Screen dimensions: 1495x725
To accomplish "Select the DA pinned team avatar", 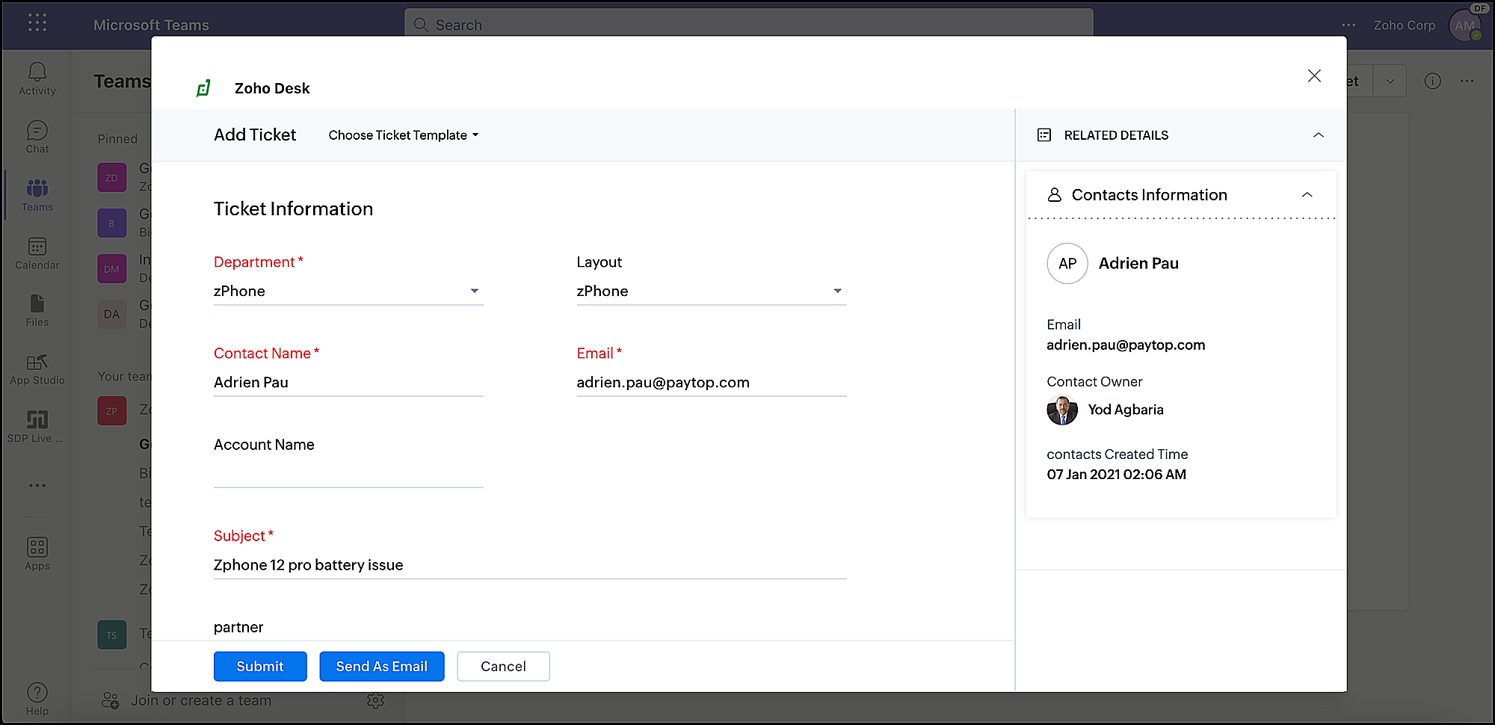I will [x=111, y=314].
